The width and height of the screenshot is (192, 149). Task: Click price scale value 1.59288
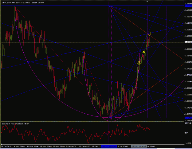[x=189, y=49]
